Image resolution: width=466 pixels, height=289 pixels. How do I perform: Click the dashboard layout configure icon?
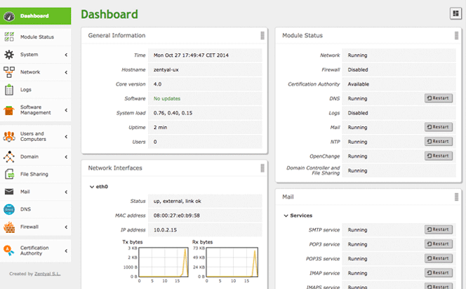pyautogui.click(x=455, y=13)
